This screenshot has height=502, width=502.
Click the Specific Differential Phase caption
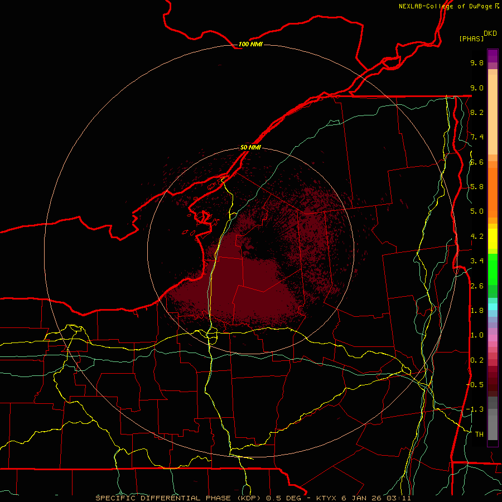pyautogui.click(x=253, y=498)
